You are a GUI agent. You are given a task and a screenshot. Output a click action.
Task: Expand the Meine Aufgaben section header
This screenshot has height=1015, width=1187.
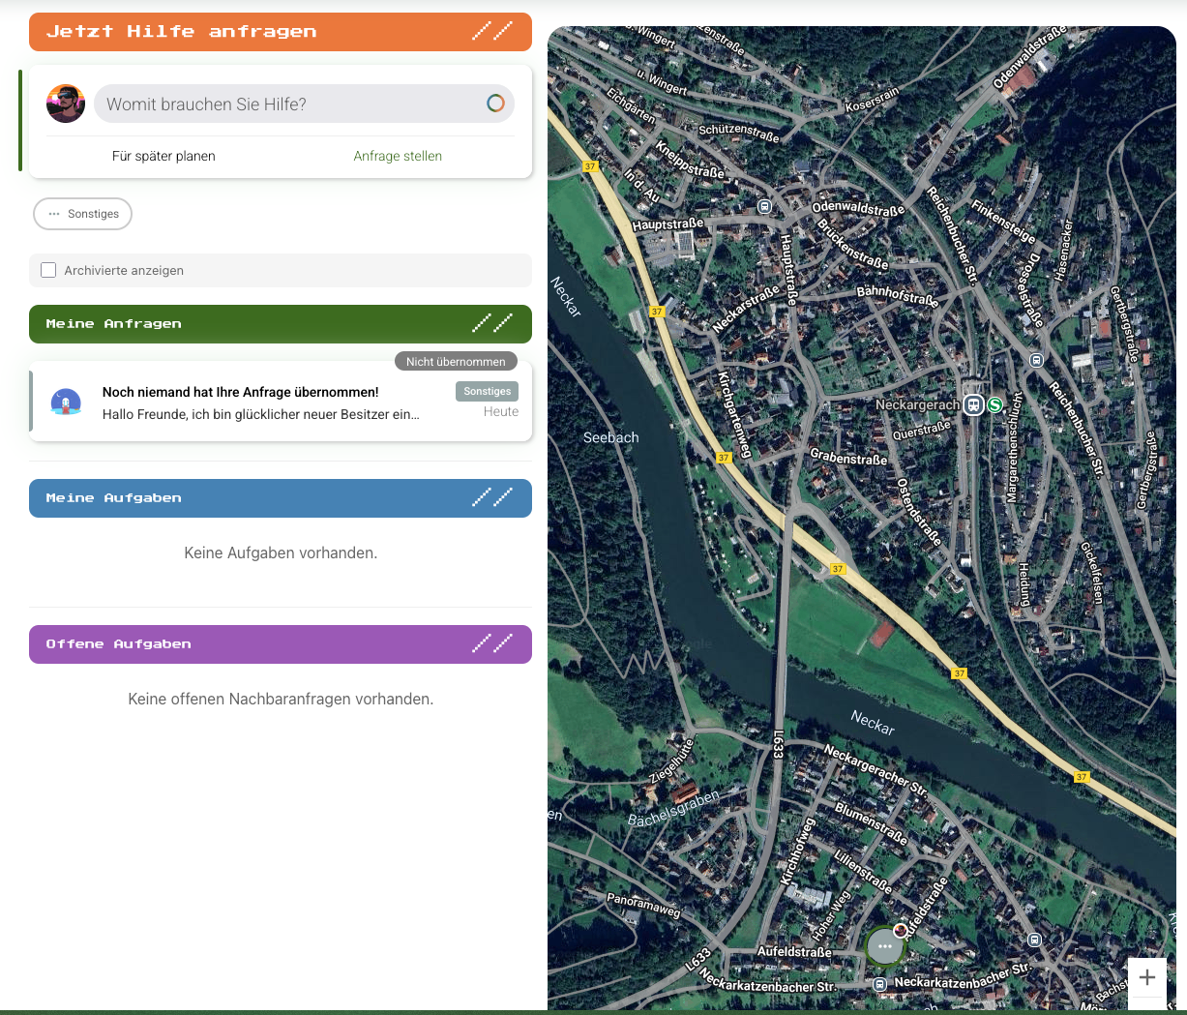pos(281,498)
